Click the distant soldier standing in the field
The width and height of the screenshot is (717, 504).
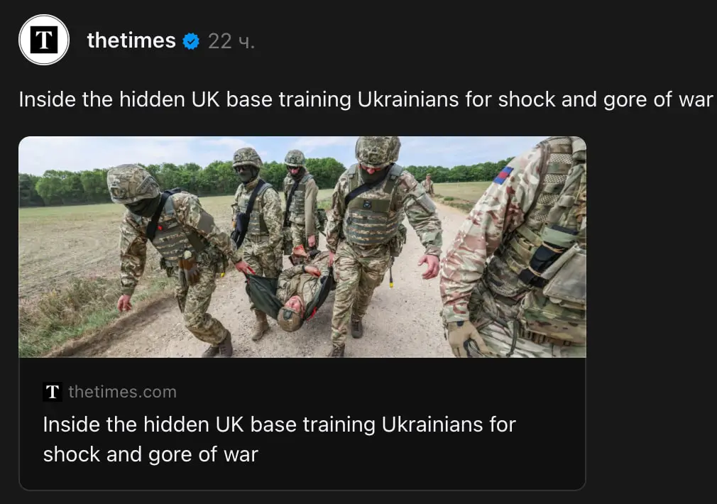[x=428, y=185]
